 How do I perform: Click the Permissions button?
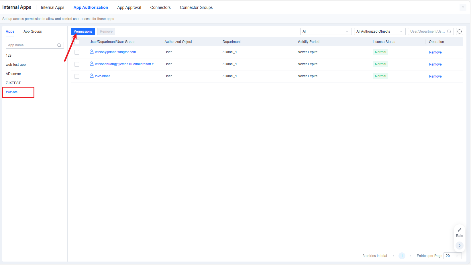[x=83, y=31]
